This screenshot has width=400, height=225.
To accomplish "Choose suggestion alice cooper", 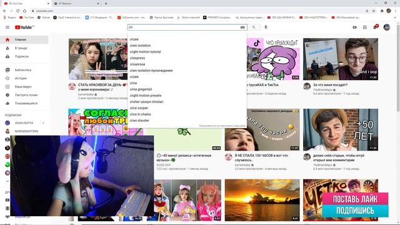I will [x=187, y=108].
